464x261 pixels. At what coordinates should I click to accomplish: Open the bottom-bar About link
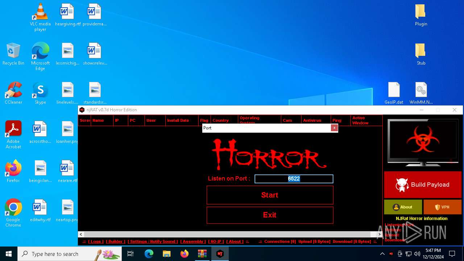235,241
